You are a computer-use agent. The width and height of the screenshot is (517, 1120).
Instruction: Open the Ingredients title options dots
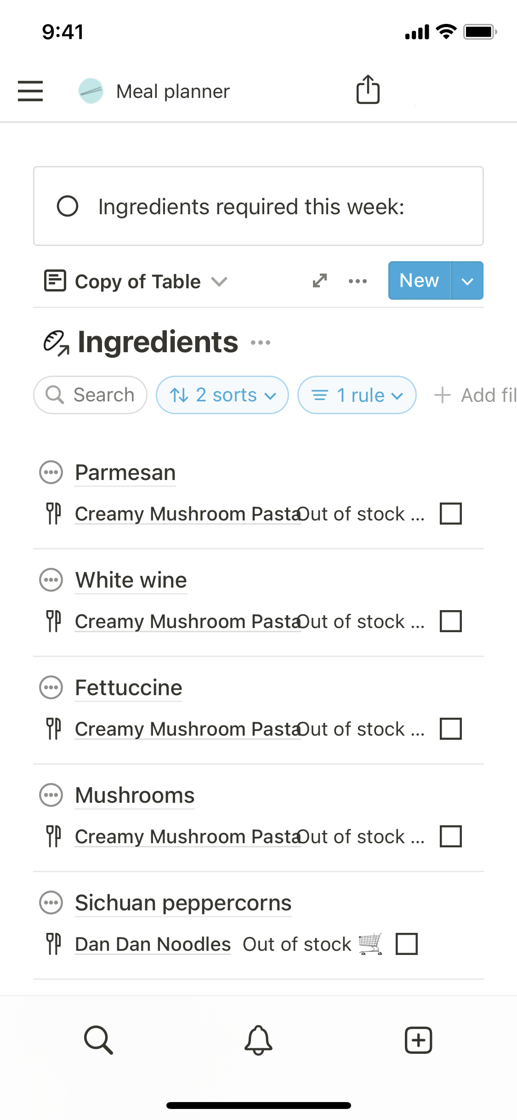pos(261,343)
